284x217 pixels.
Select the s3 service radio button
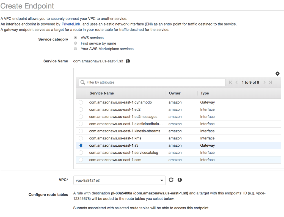[x=81, y=145]
